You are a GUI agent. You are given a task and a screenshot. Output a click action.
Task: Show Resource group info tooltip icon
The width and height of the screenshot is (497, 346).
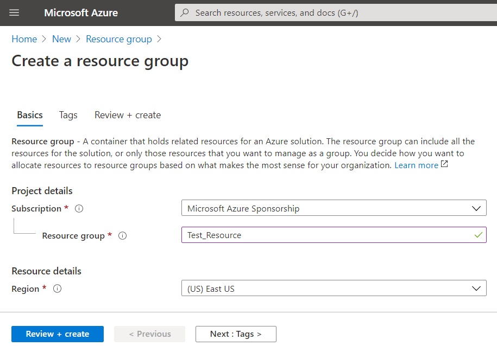tap(122, 236)
